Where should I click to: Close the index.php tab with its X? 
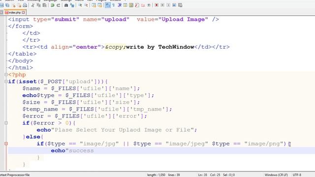23,12
